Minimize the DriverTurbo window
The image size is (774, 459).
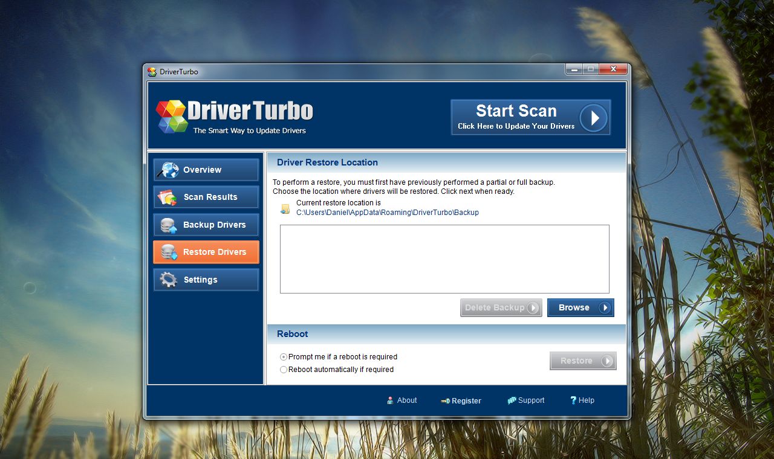click(574, 69)
